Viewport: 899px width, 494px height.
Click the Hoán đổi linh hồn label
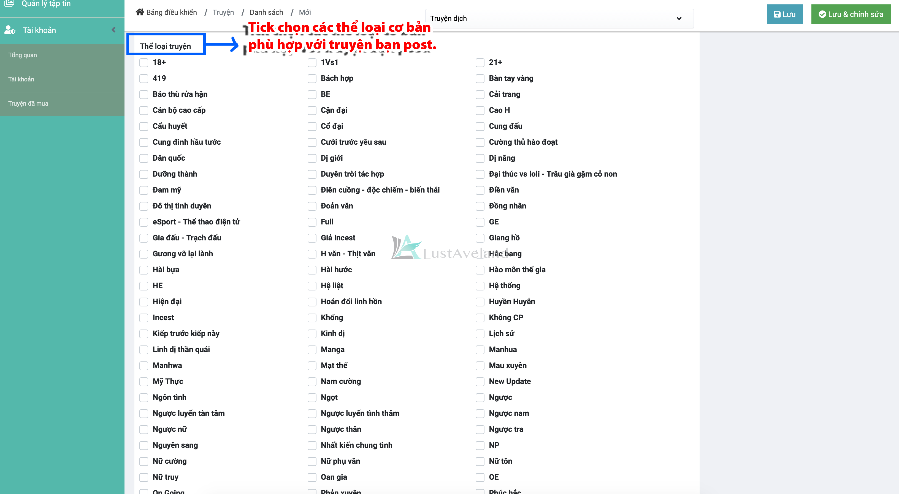point(351,301)
